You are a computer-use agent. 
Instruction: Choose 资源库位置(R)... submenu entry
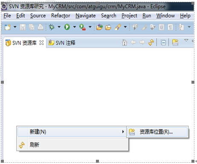157,132
